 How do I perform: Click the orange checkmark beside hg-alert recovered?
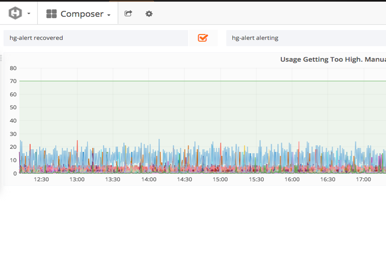click(203, 38)
